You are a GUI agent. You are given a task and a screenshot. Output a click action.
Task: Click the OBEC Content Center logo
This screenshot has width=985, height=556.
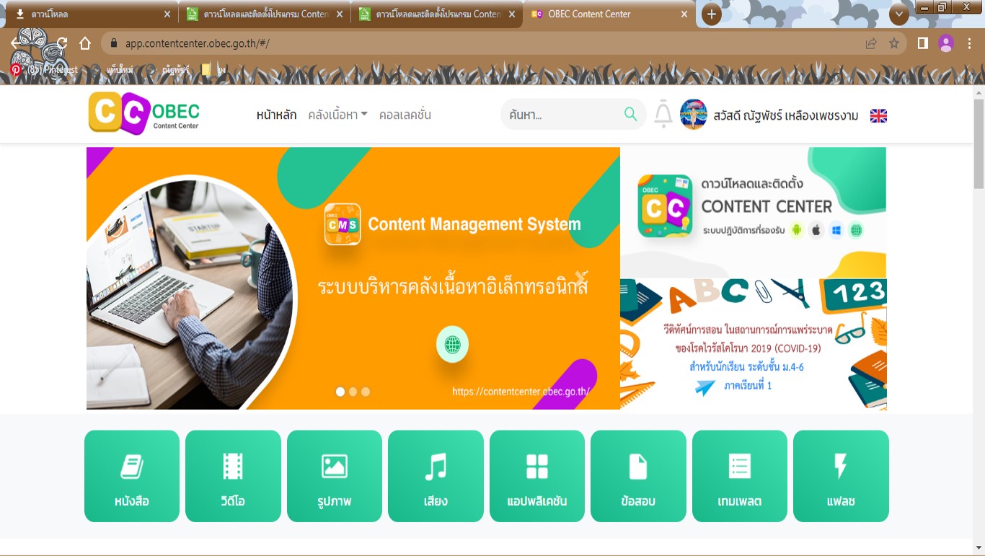[144, 113]
